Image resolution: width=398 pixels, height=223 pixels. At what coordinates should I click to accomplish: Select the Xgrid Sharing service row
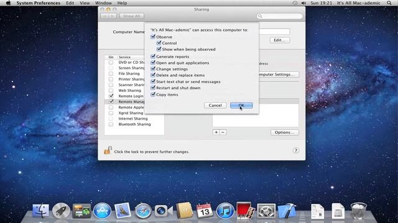134,113
